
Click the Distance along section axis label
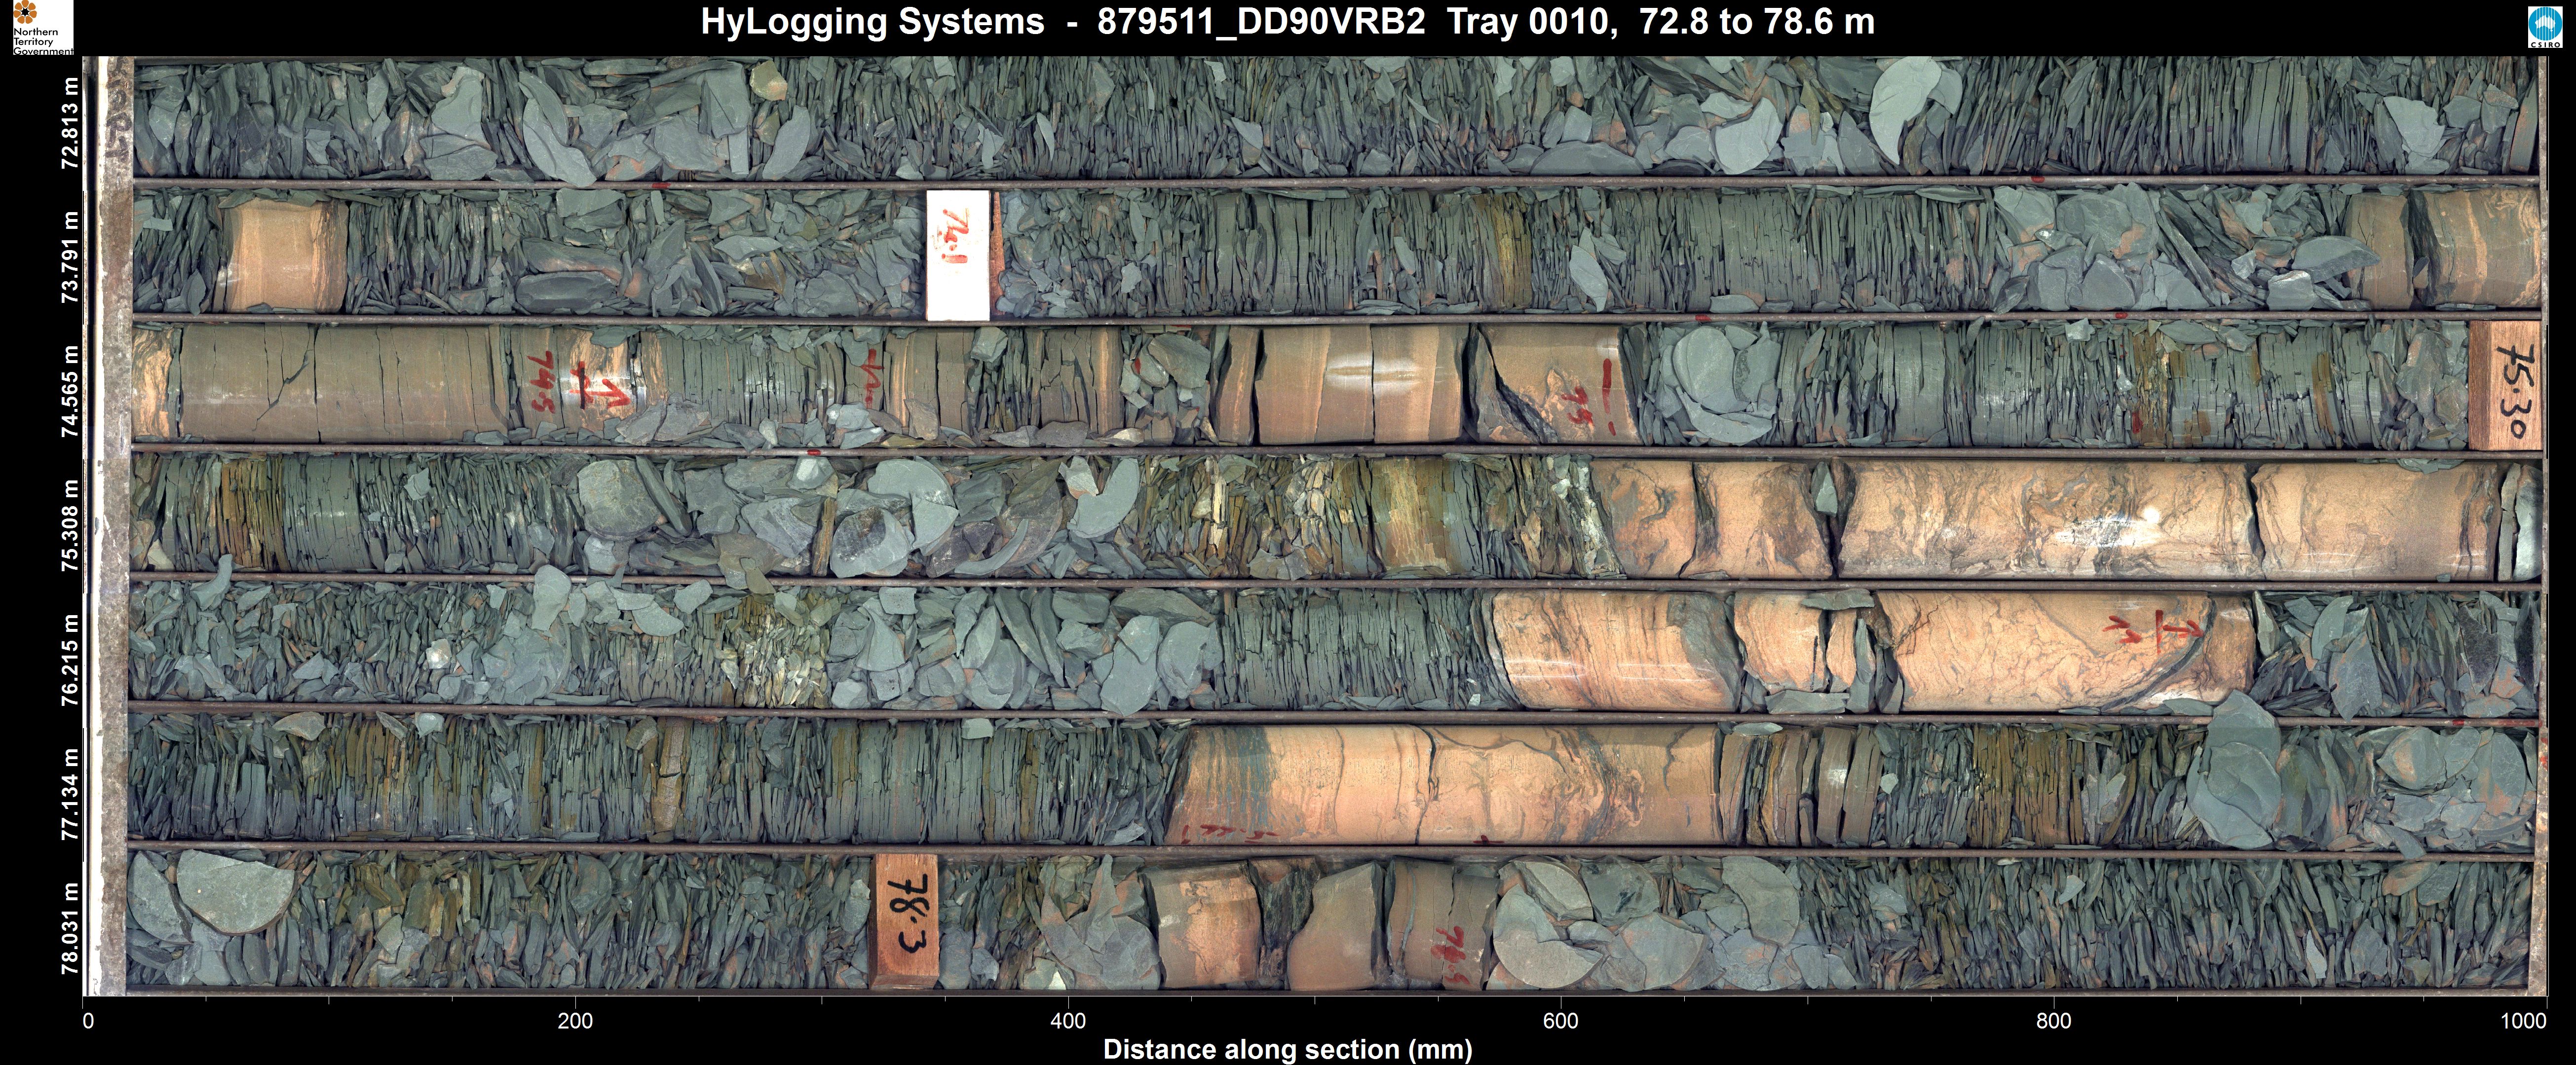(1287, 1049)
